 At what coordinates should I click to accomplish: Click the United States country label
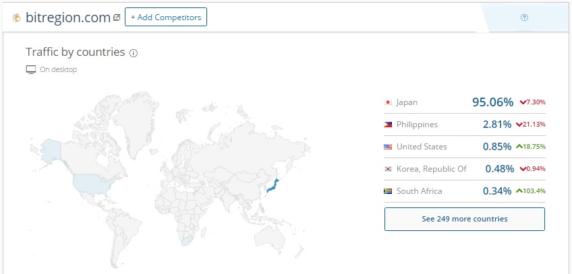coord(422,147)
